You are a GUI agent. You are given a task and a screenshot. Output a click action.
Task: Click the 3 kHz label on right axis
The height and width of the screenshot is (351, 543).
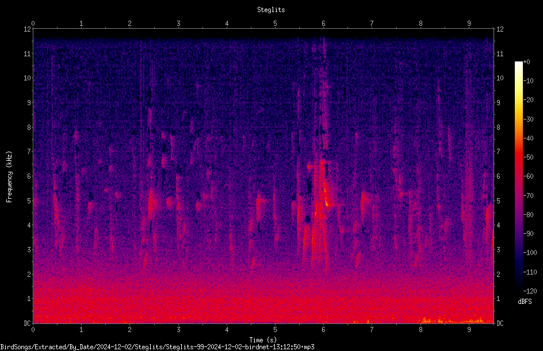click(498, 249)
